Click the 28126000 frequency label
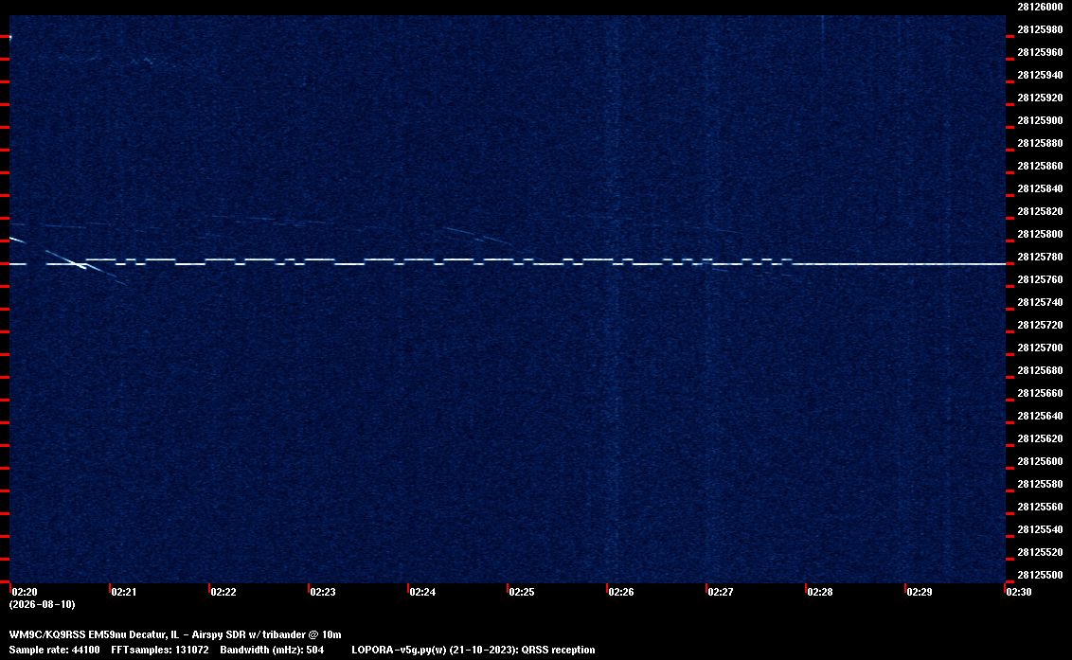Viewport: 1072px width, 660px height. point(1040,7)
